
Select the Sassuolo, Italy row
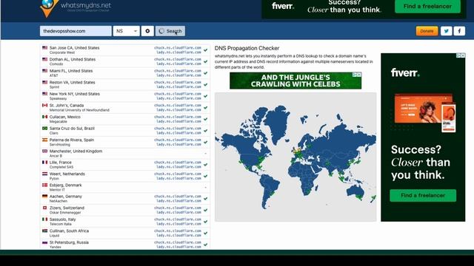(125, 222)
